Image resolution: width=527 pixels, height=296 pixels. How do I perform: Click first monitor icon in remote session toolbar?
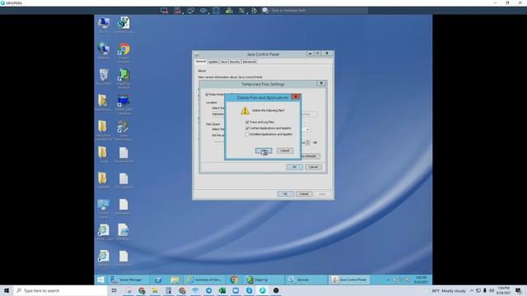pos(164,11)
